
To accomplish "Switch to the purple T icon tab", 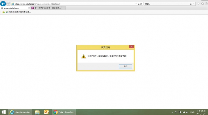I will [x=46, y=8].
